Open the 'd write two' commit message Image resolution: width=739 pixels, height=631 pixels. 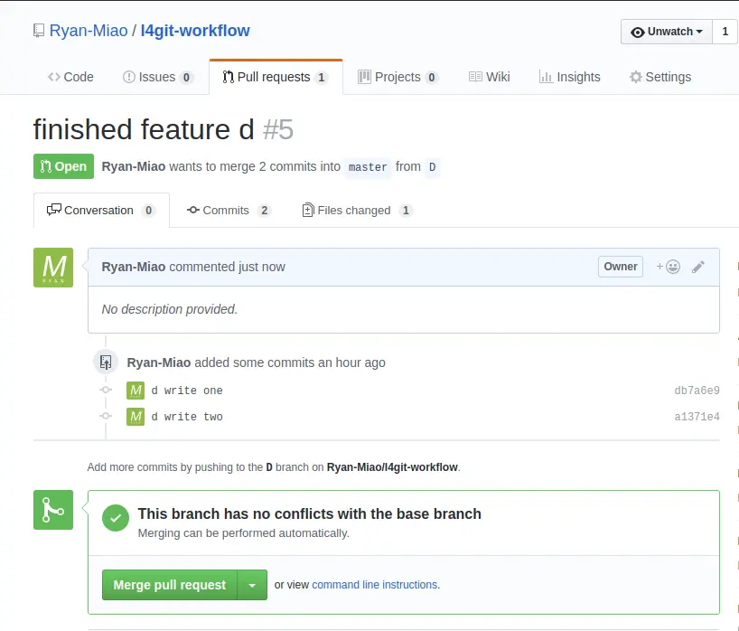point(187,417)
